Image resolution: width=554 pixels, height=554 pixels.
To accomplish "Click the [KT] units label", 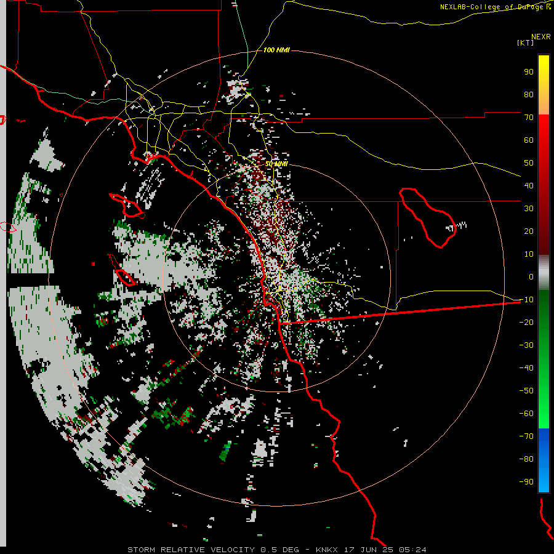I will (x=525, y=42).
